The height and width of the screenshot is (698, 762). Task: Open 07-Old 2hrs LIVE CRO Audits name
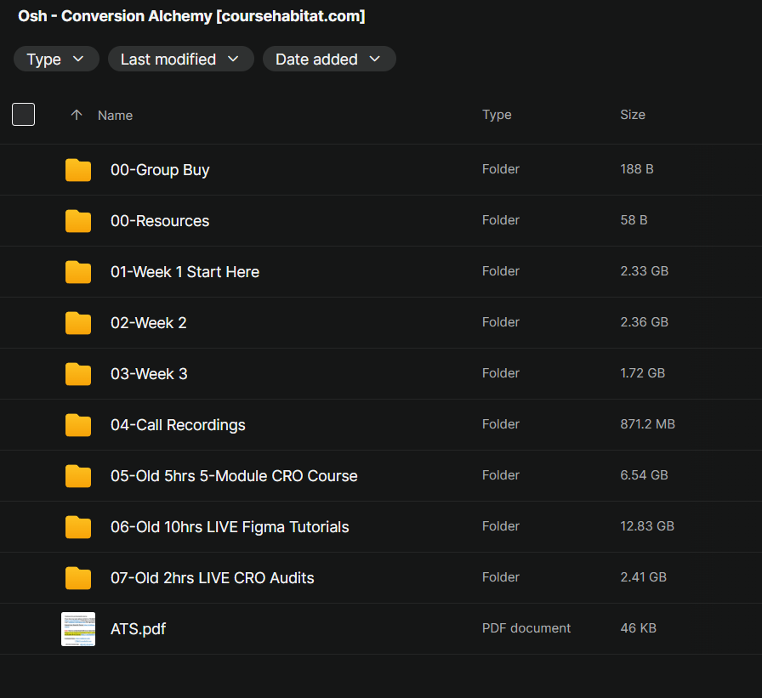coord(212,578)
